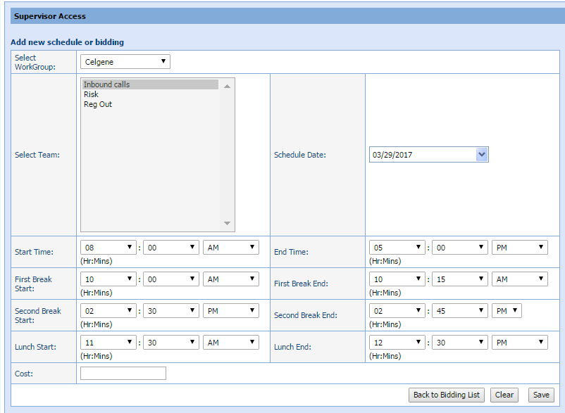Open Second Break Start hour dropdown
The width and height of the screenshot is (565, 413).
tap(108, 311)
